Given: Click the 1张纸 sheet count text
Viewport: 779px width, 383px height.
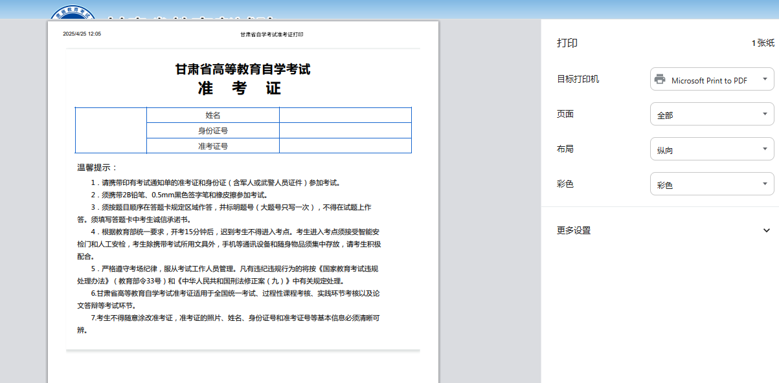Looking at the screenshot, I should click(762, 43).
